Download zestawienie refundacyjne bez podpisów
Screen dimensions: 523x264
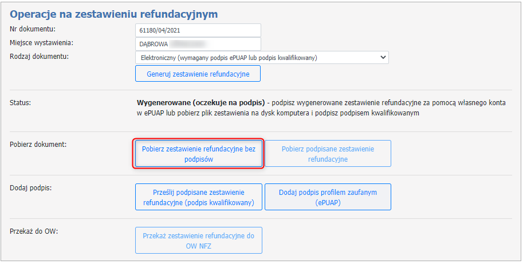coord(198,154)
